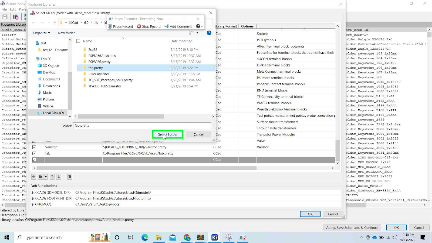Open Task View on taskbar

130,237
